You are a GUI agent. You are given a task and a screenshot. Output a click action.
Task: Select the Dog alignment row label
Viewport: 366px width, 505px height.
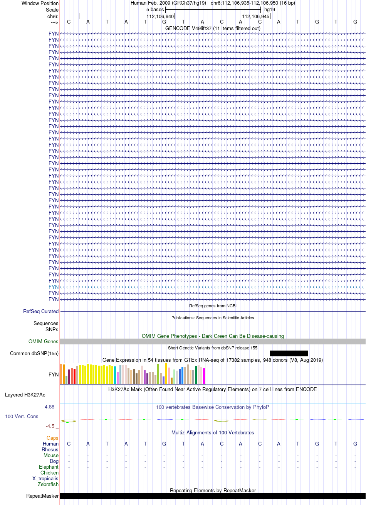54,461
